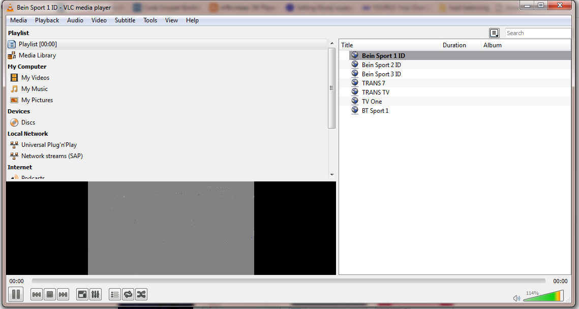Image resolution: width=579 pixels, height=309 pixels.
Task: Seek within the playback progress bar
Action: tap(288, 281)
